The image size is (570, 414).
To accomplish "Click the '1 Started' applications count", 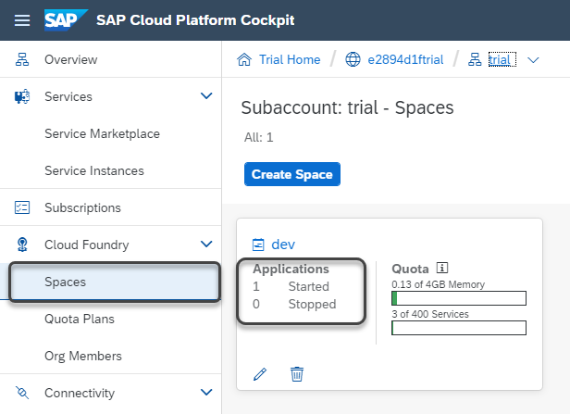I will point(291,286).
